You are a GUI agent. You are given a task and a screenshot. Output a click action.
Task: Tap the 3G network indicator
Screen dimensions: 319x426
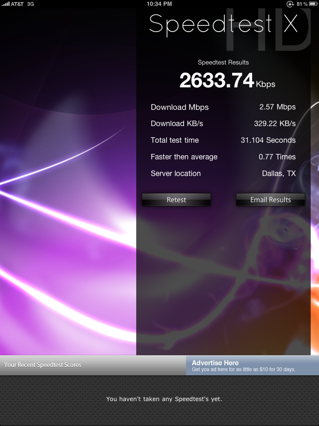tap(30, 4)
